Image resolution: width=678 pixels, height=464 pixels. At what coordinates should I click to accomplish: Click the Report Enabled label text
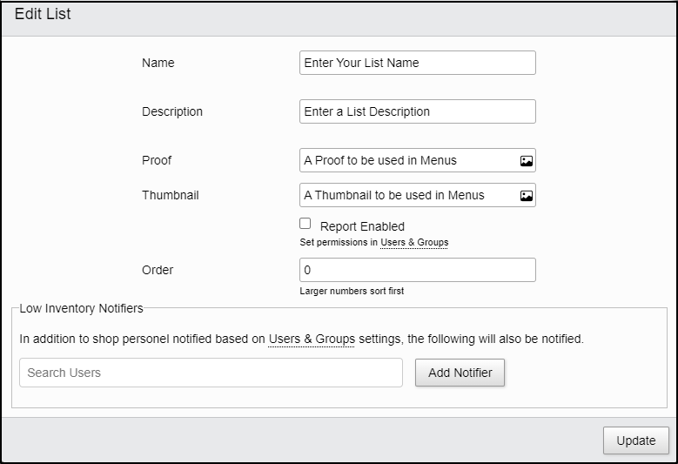coord(362,226)
